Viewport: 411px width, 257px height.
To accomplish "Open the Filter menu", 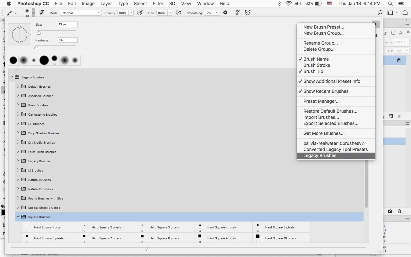I will [x=158, y=4].
